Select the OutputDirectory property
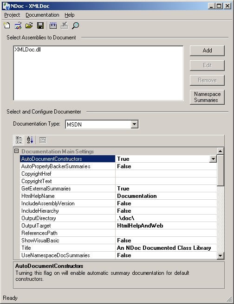 coord(67,218)
